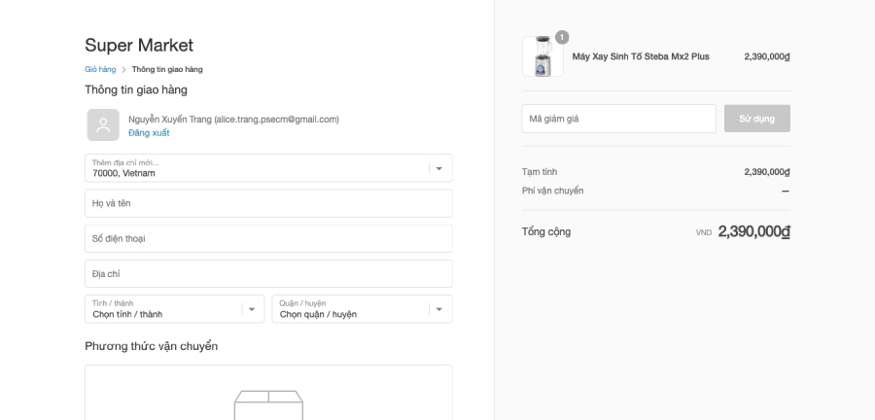Click the Đăng xuất logout link
This screenshot has height=420, width=875.
click(149, 133)
